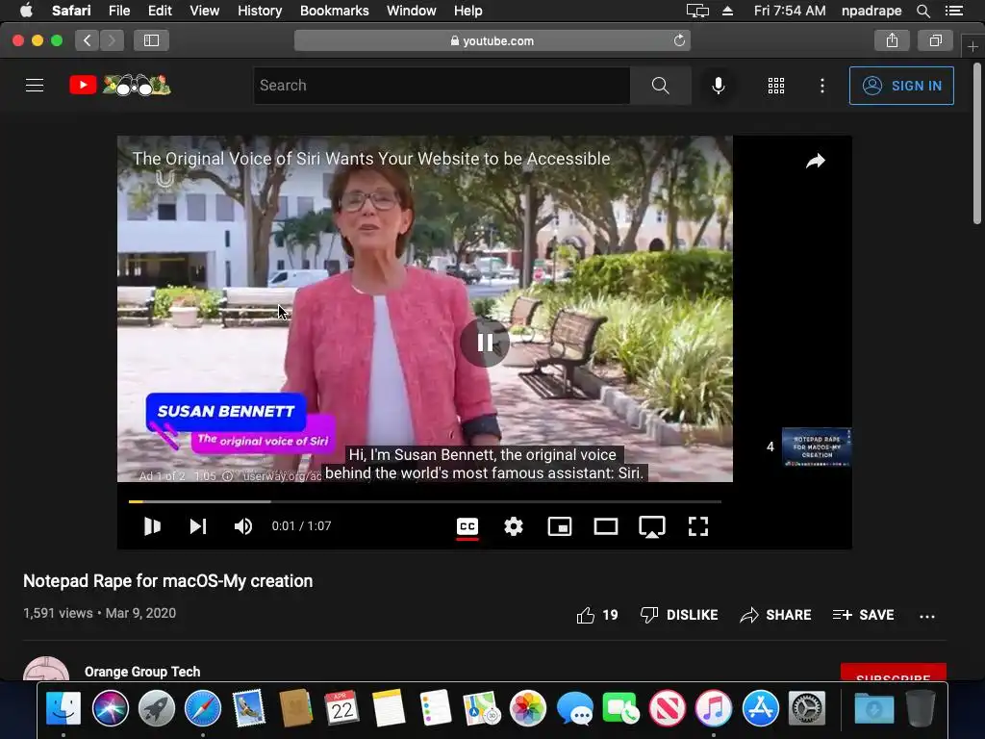Click Safari's share toolbar button
Viewport: 985px width, 739px height.
[x=892, y=40]
